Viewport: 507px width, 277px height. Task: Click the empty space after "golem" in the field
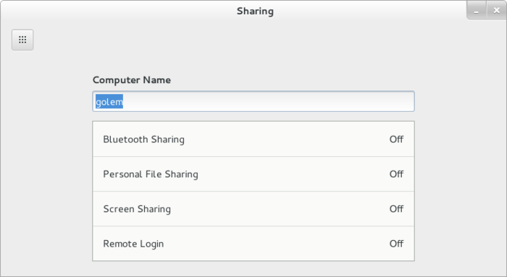(x=269, y=102)
